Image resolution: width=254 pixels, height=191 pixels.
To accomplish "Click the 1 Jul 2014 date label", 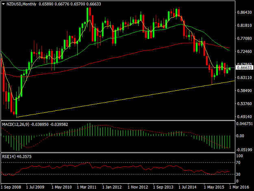I will pos(187,187).
